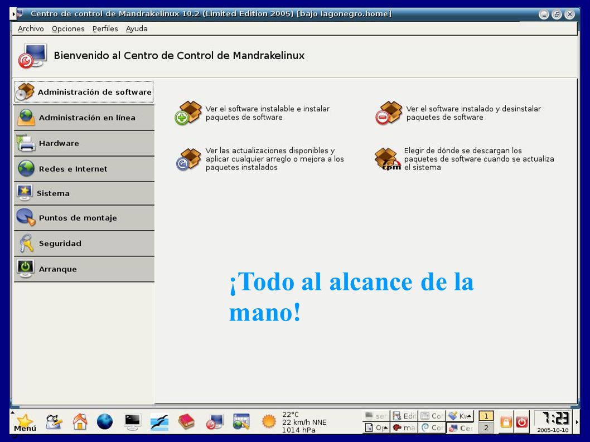Click the Control Center welcome banner icon
Viewport: 590px width, 442px height.
33,56
